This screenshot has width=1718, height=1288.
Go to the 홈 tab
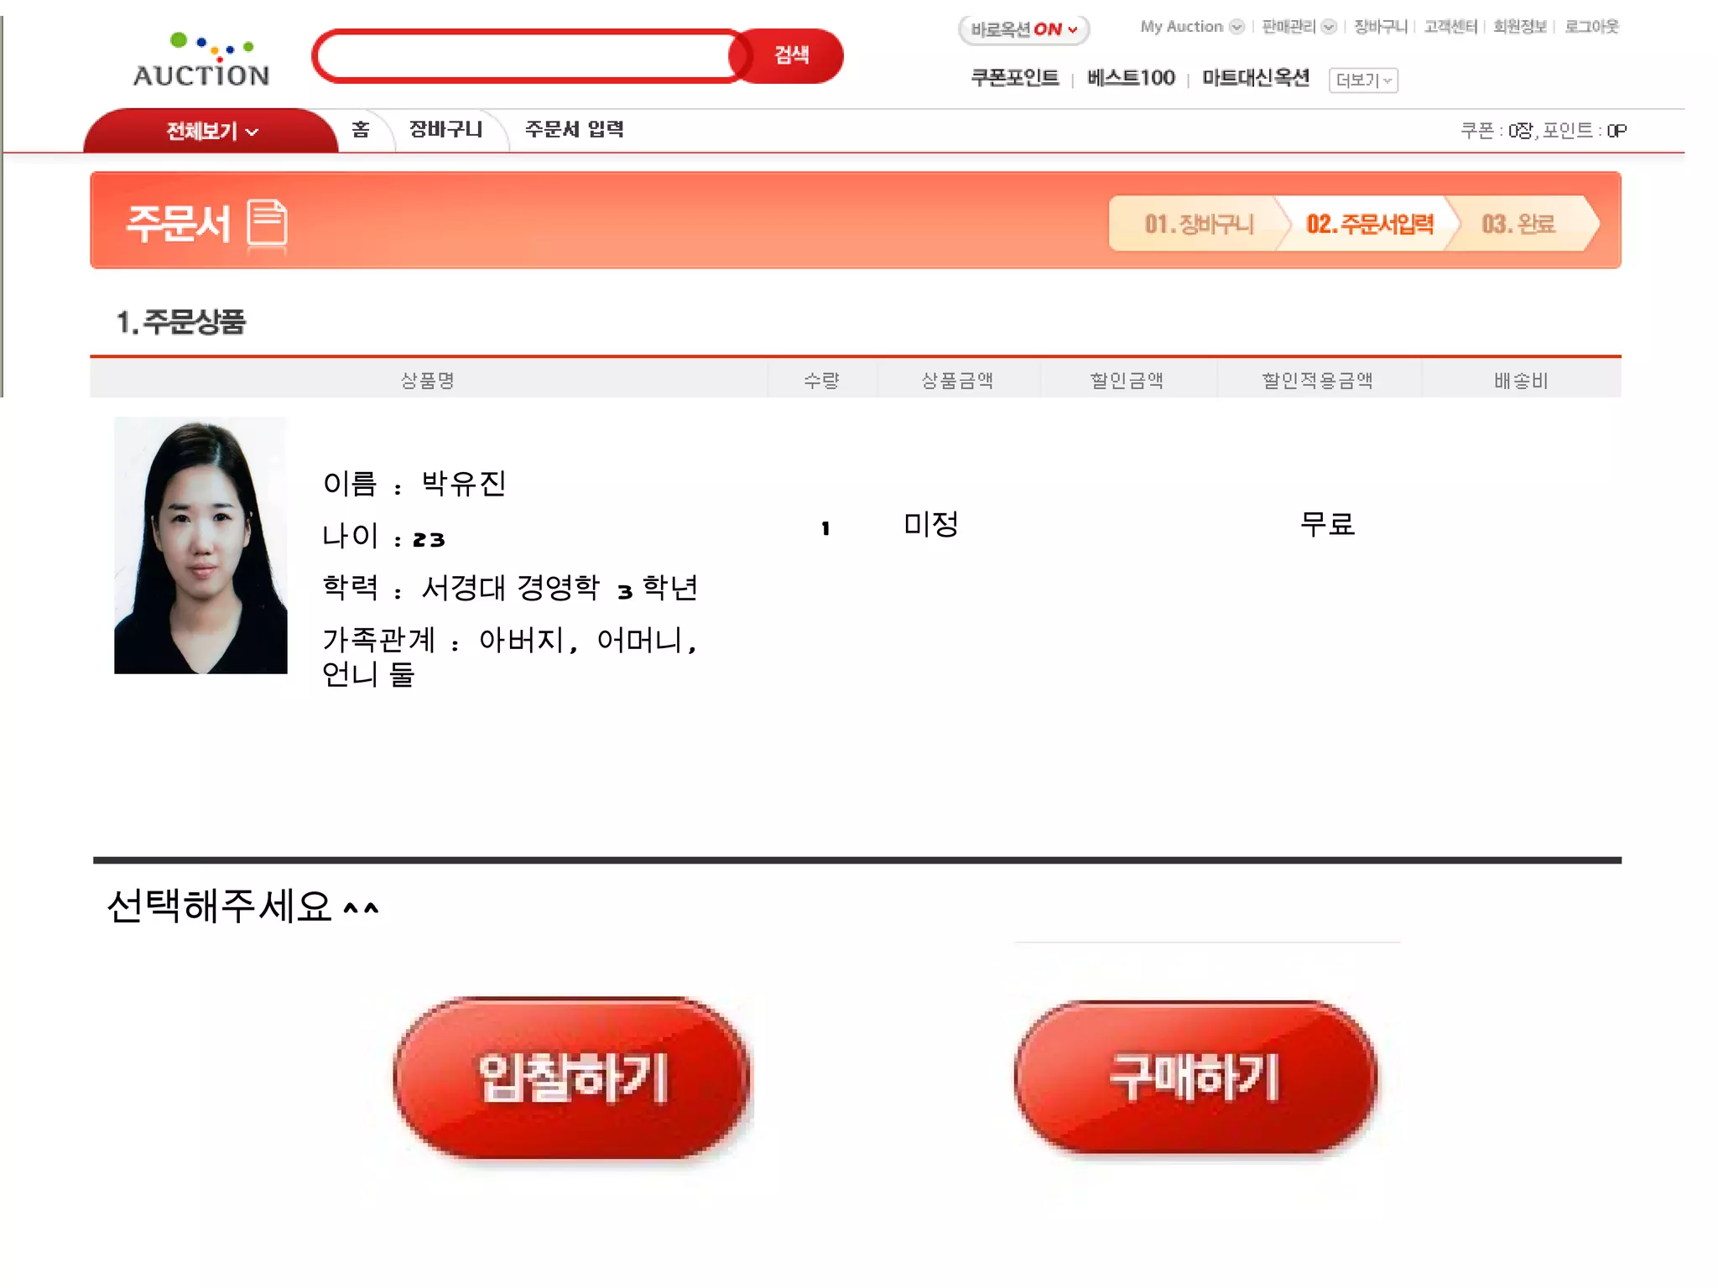[361, 129]
